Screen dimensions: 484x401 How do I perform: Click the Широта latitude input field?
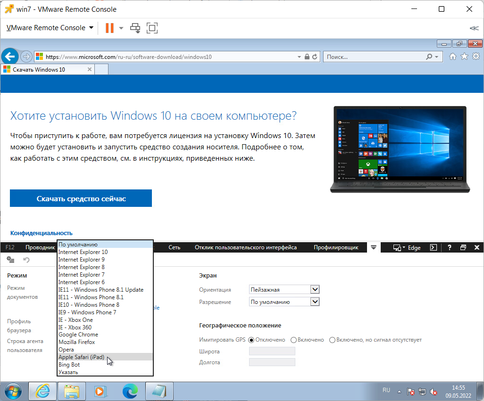[x=272, y=351]
